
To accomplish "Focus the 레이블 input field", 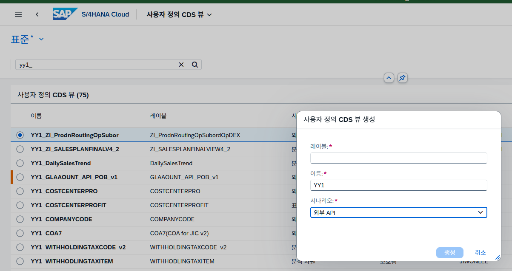I will coord(399,158).
